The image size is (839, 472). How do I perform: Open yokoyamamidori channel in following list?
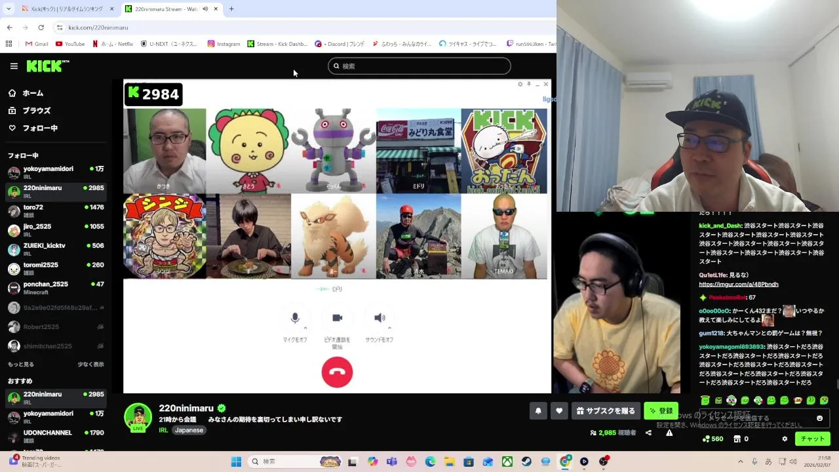[x=56, y=172]
